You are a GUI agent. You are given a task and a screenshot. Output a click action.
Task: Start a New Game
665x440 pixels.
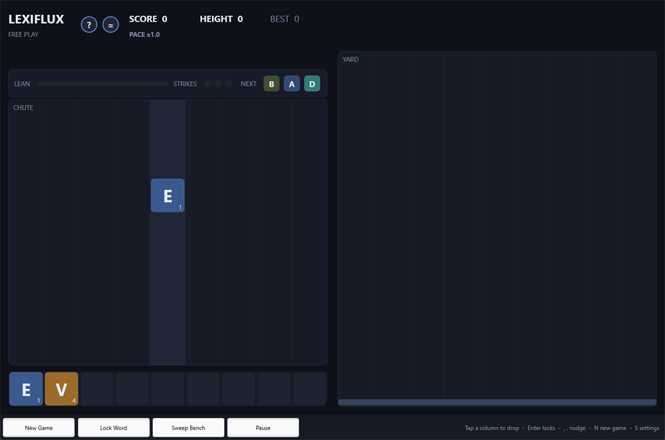(x=39, y=428)
